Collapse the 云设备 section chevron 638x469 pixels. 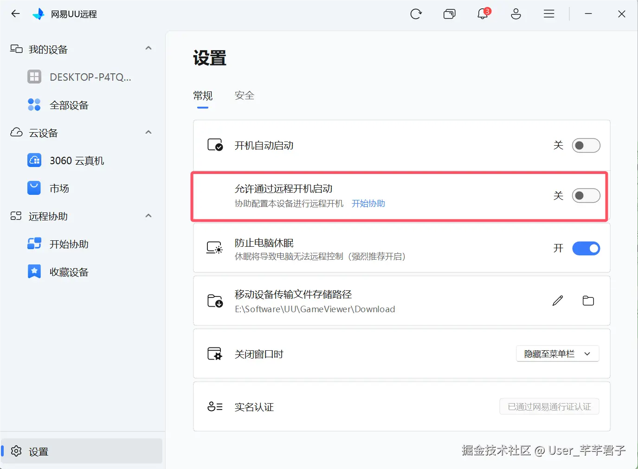click(x=148, y=132)
